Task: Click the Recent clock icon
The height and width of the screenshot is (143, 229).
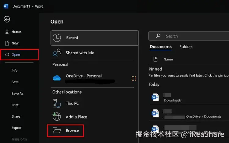Action: coord(57,38)
